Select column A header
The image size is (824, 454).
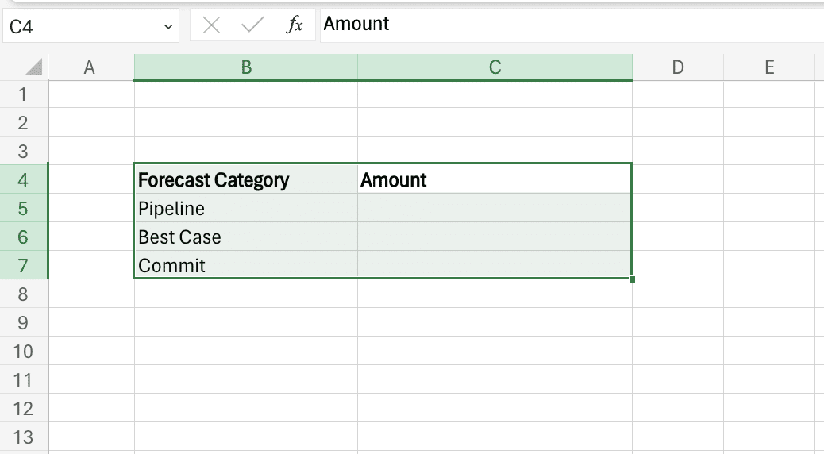90,67
